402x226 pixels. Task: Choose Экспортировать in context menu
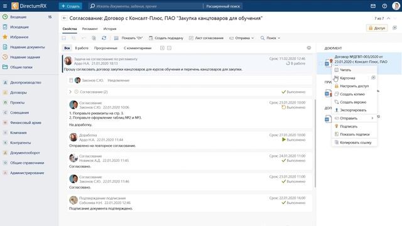354,110
